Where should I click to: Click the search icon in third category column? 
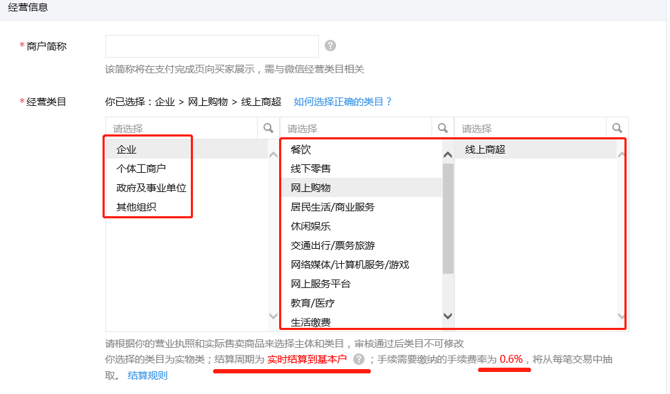click(617, 128)
